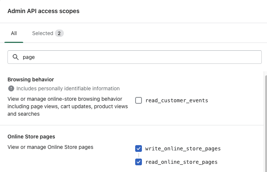Click the connector line between the page scope checkboxes
Screen dimensions: 267x172
tap(139, 155)
